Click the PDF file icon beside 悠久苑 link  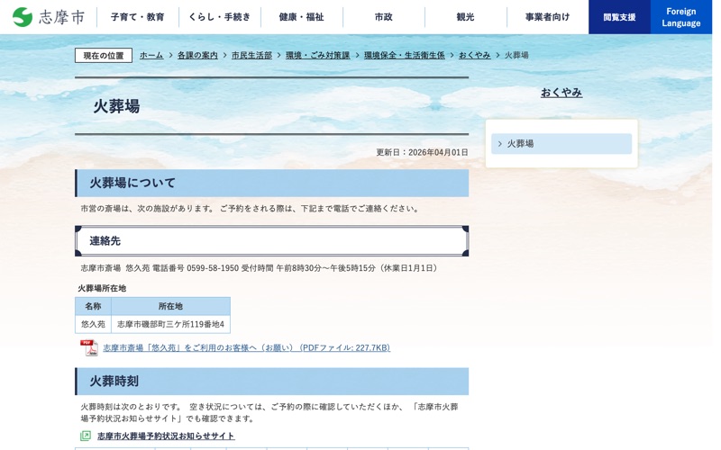(x=88, y=347)
